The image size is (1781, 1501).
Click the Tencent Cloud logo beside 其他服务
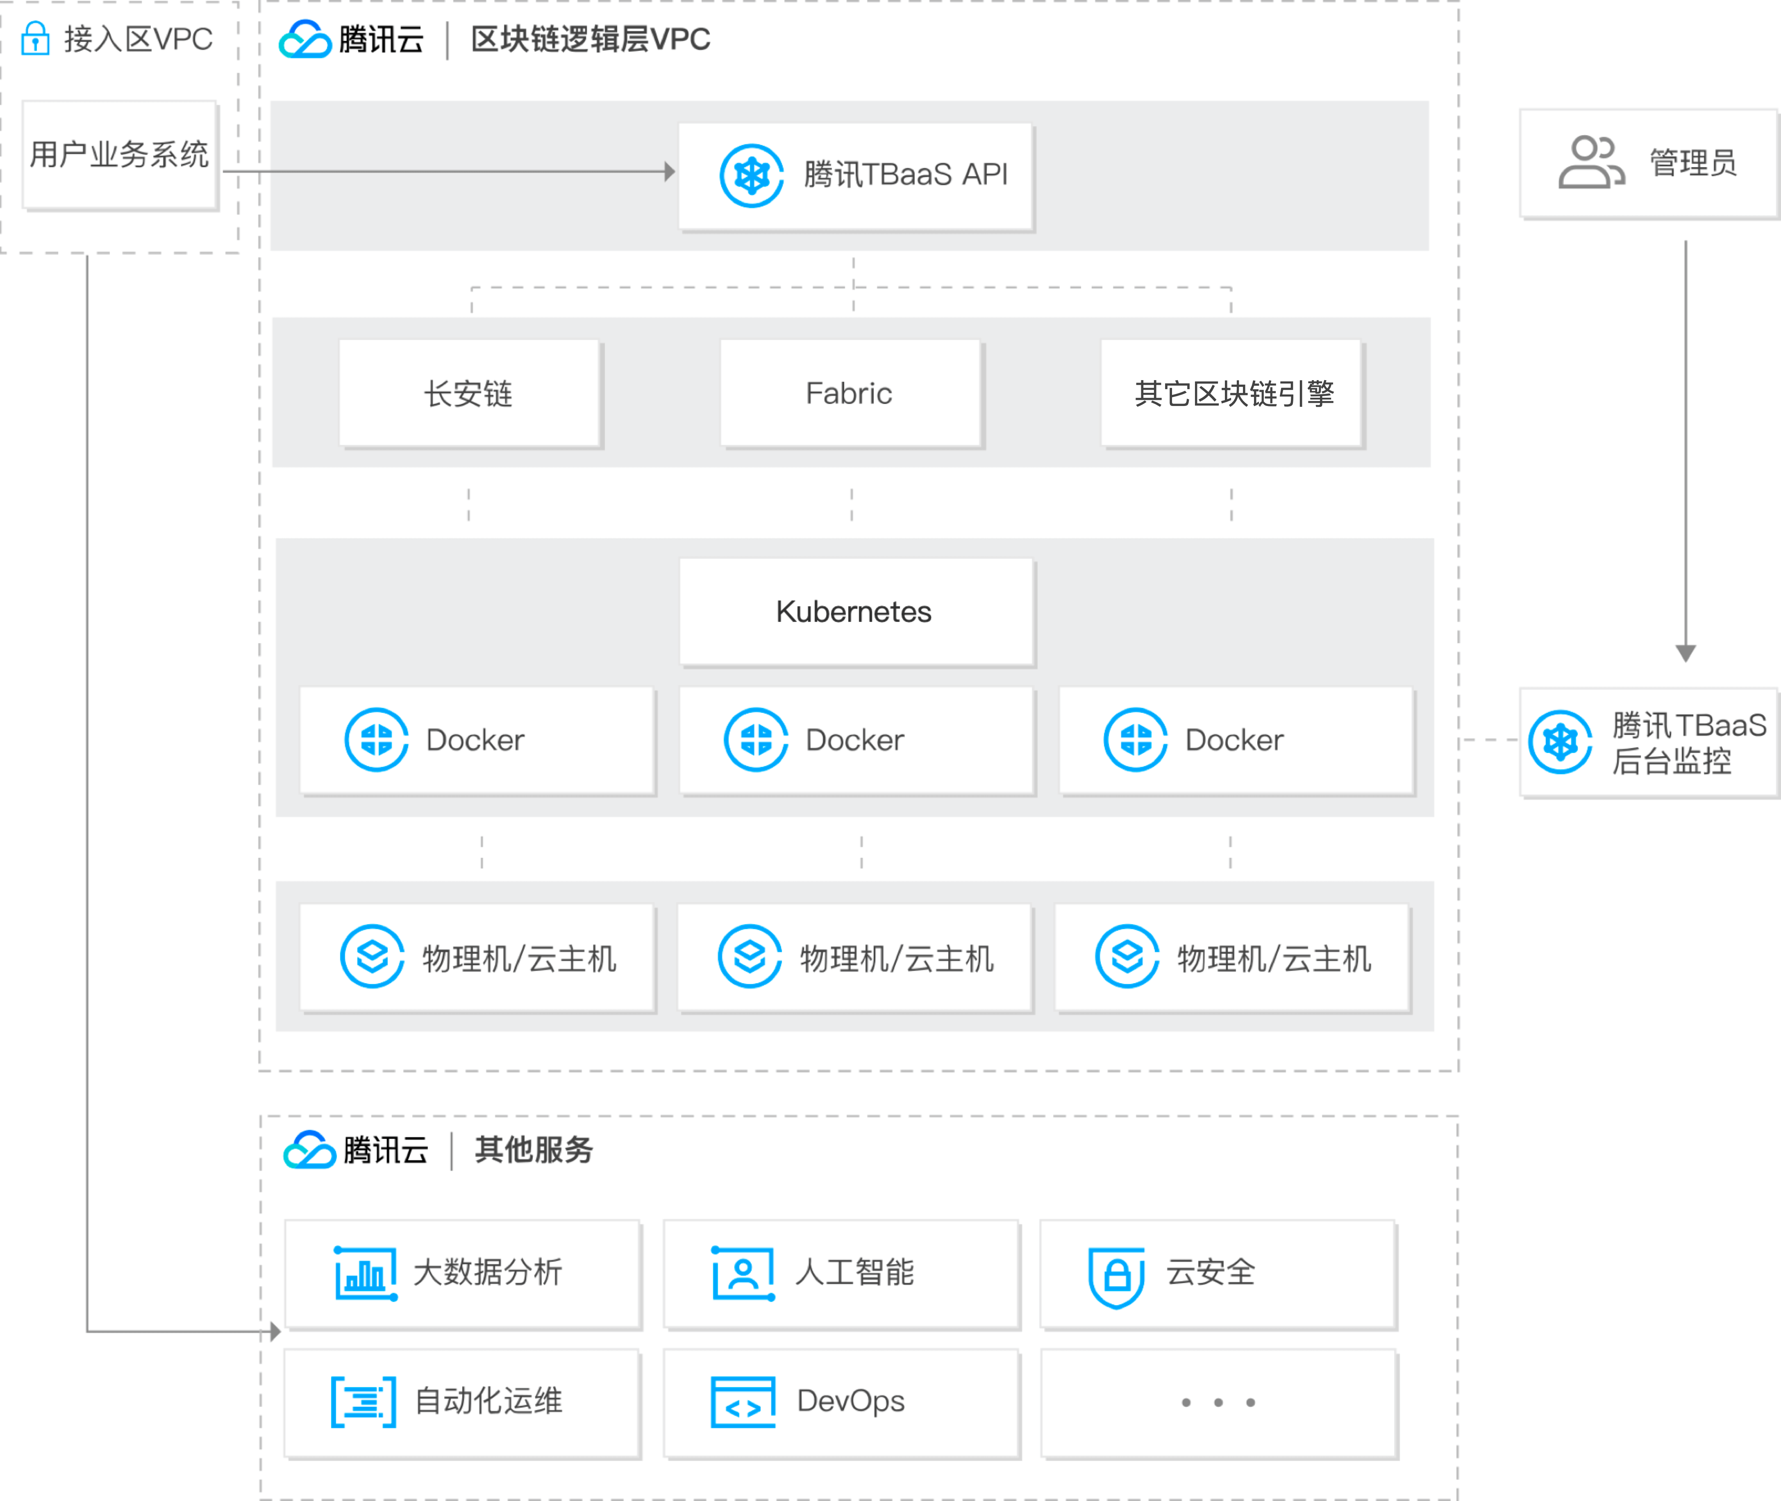[310, 1150]
